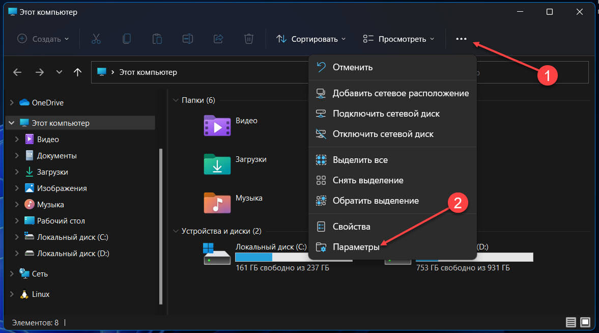Open the Видео folder icon in main pane
The height and width of the screenshot is (333, 599).
pos(217,126)
